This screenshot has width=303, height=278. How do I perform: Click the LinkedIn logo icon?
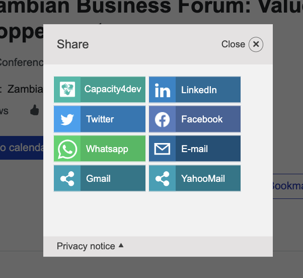point(162,90)
